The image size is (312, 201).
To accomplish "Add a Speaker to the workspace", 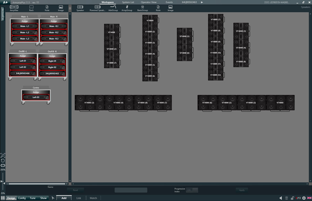I will 80,8.
